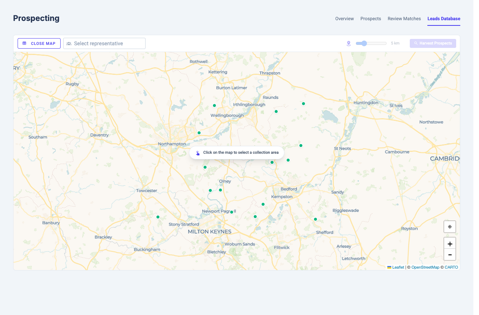Viewport: 479px width, 315px height.
Task: Select the Leads Database tab
Action: pyautogui.click(x=444, y=19)
